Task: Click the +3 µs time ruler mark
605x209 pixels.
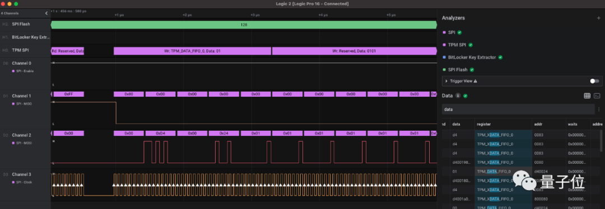Action: (255, 15)
